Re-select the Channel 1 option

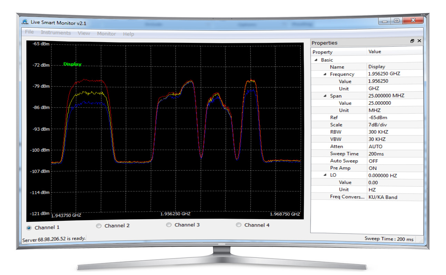[x=29, y=227]
